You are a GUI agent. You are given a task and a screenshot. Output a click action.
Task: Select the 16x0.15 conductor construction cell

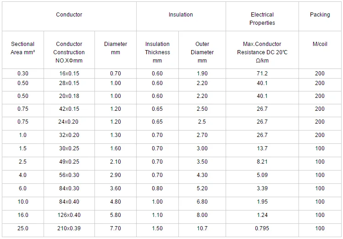69,74
